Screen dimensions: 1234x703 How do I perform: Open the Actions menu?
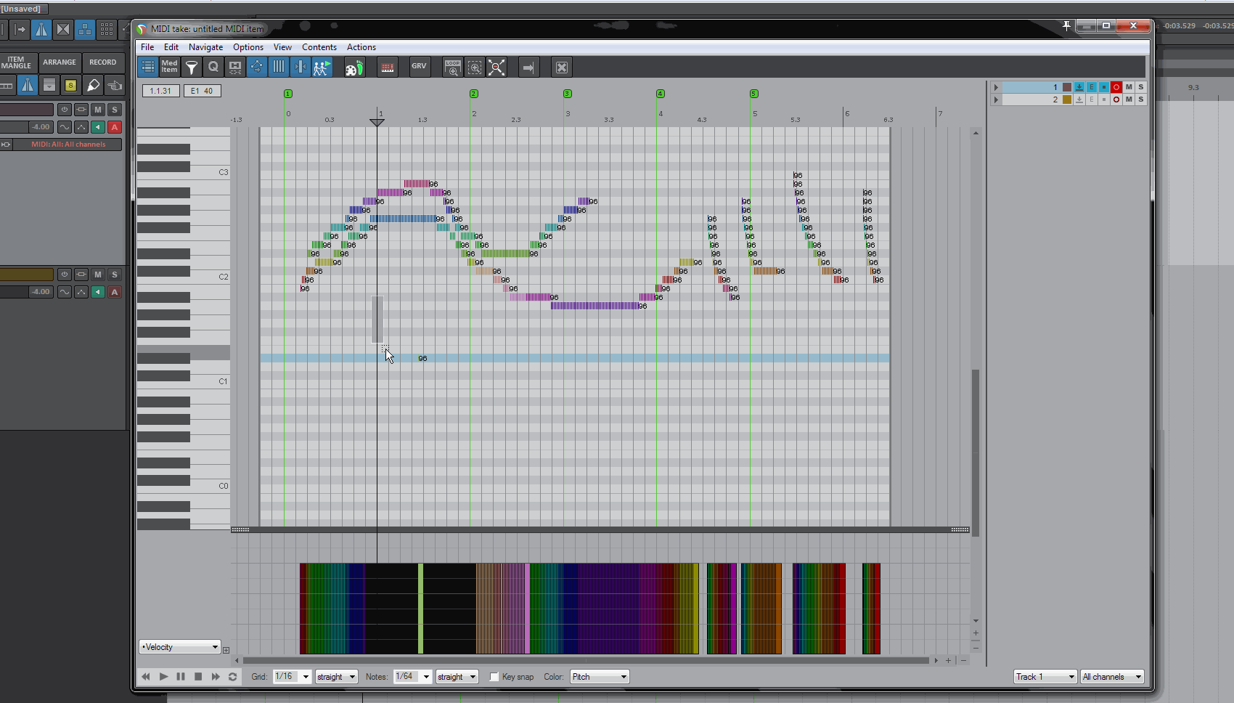[x=361, y=47]
